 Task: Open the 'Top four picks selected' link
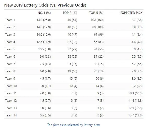[x=74, y=125]
